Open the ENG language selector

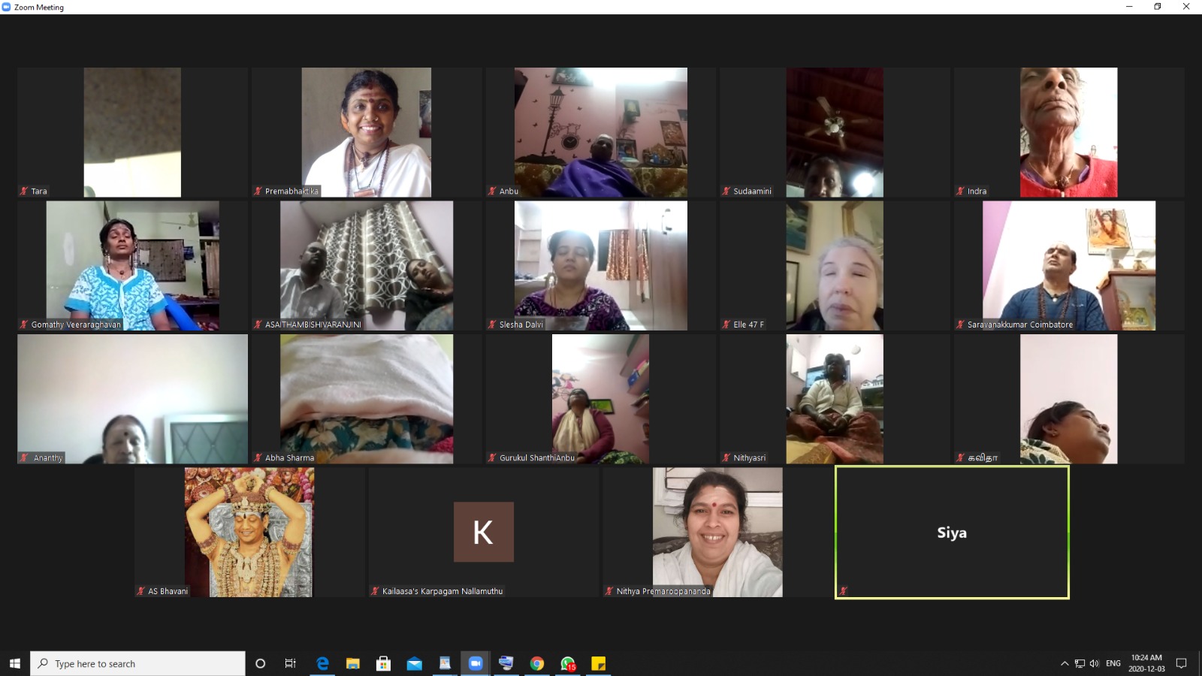pyautogui.click(x=1113, y=663)
